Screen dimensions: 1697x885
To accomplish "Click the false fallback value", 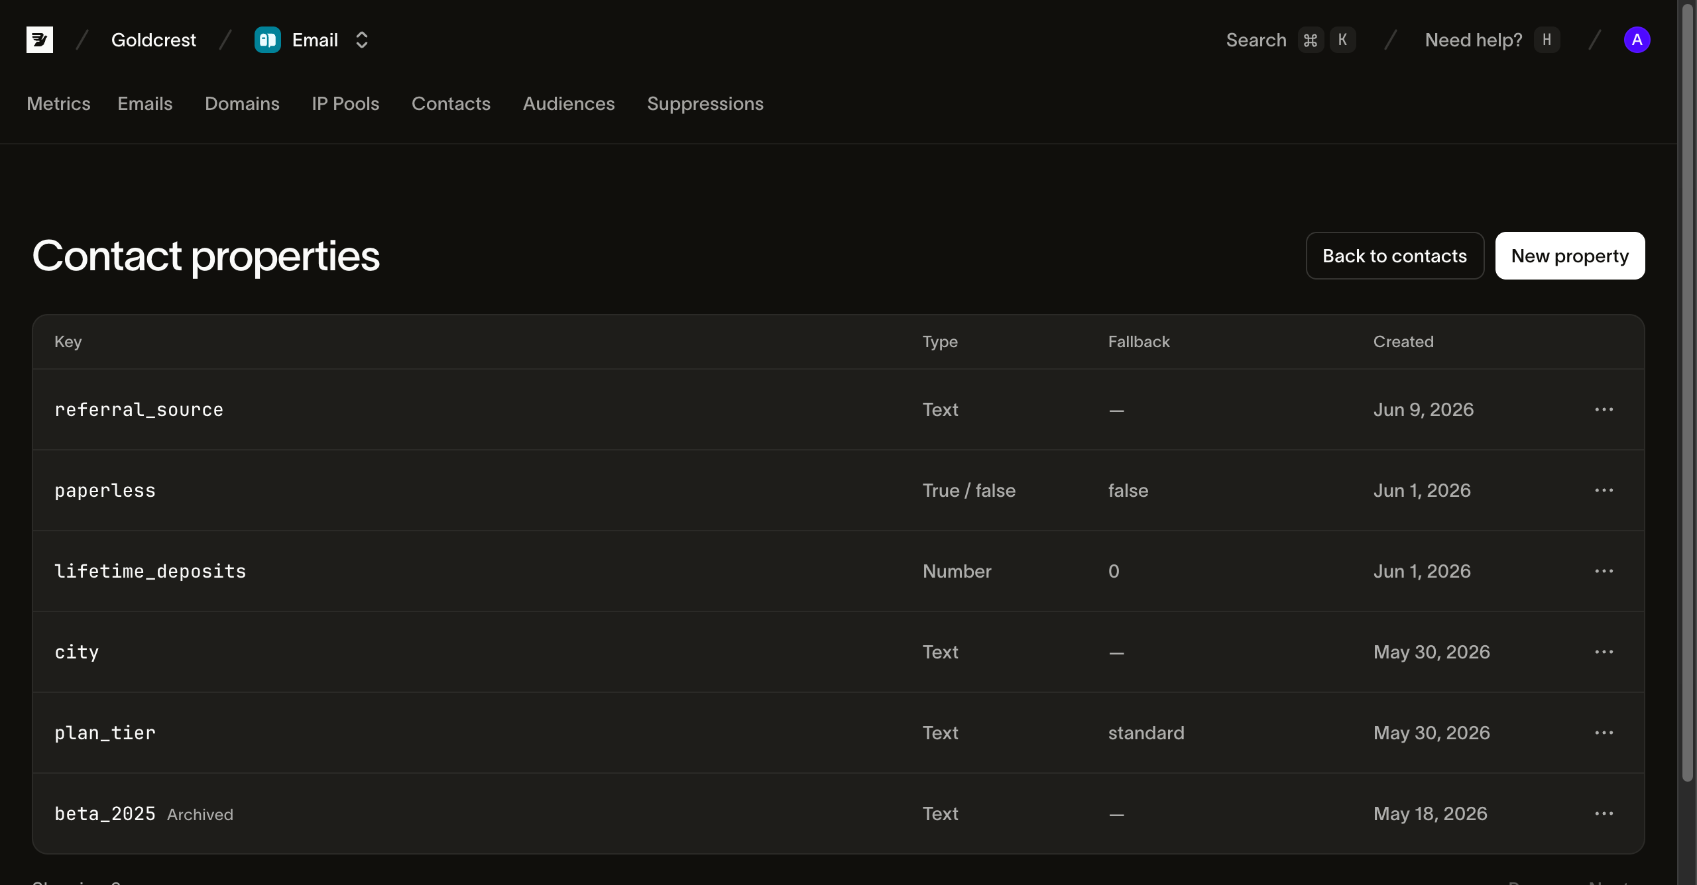I will tap(1128, 490).
